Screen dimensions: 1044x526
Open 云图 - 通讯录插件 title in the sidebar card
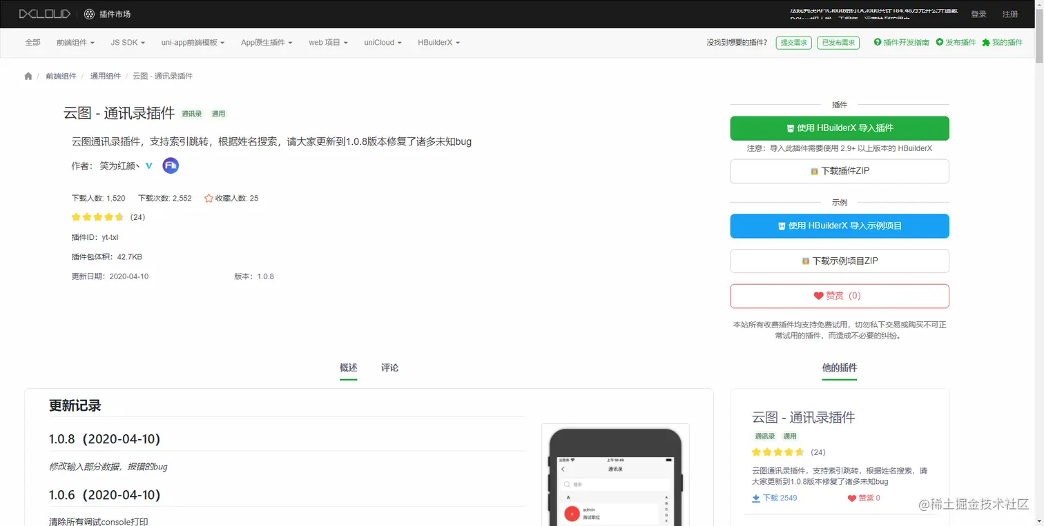804,418
